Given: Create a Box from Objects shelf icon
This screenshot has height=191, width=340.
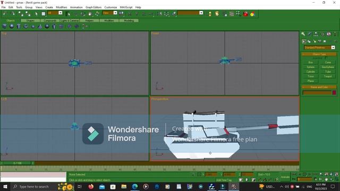Looking at the screenshot, I should (4, 27).
